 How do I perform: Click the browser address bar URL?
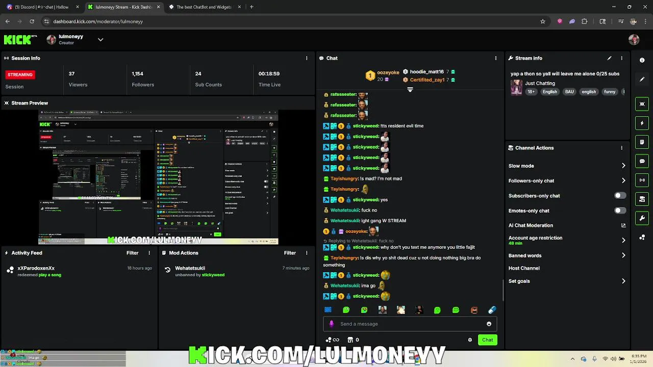coord(98,21)
